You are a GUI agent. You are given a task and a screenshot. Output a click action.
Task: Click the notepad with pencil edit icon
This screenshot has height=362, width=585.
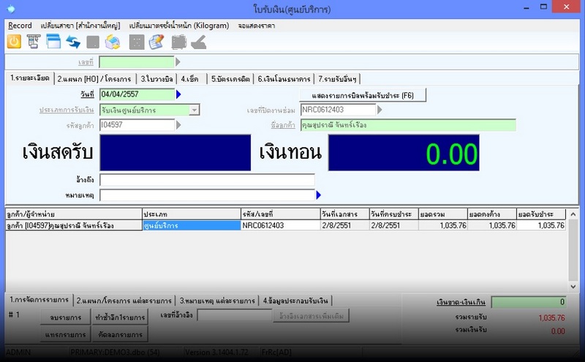pos(156,42)
